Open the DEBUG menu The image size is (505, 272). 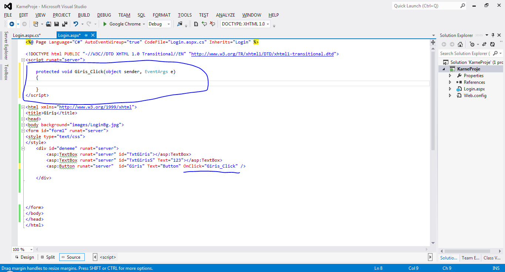[x=104, y=15]
